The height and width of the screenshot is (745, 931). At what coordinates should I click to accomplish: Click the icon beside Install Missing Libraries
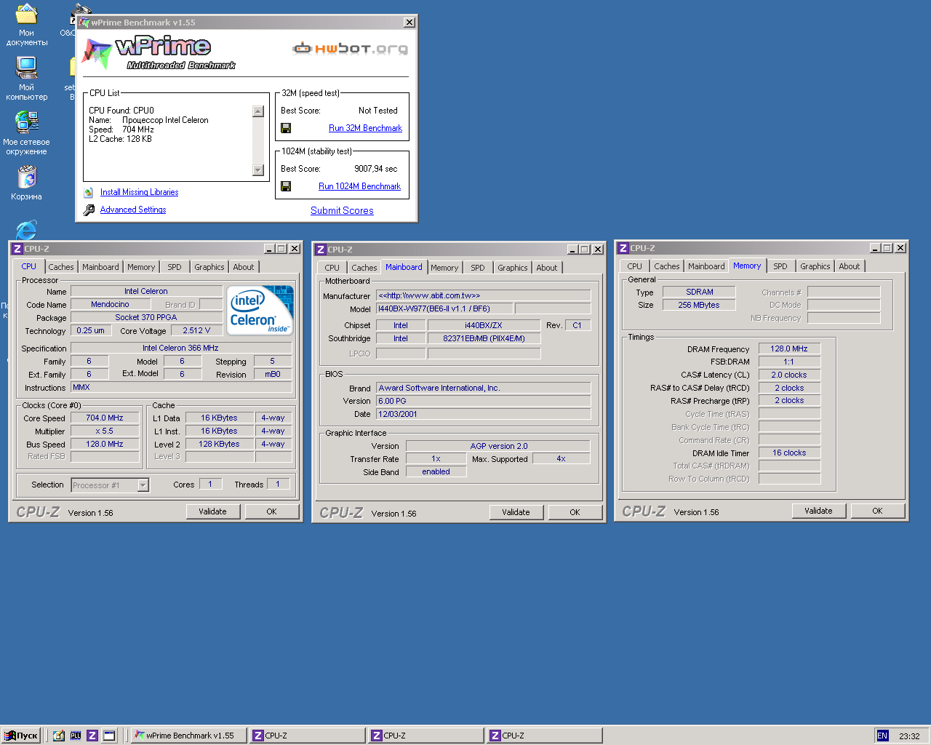[88, 192]
